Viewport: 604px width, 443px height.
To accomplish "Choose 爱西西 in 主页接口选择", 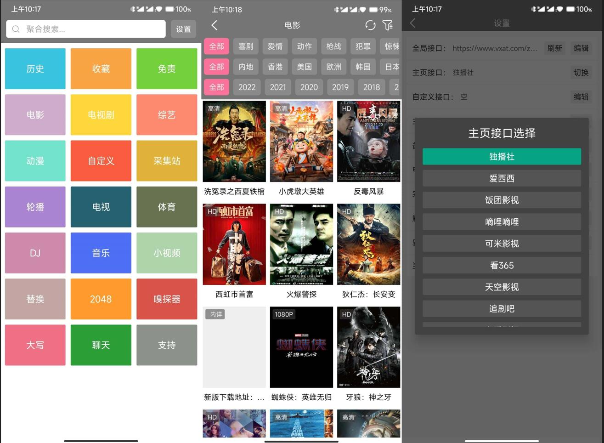I will tap(502, 178).
